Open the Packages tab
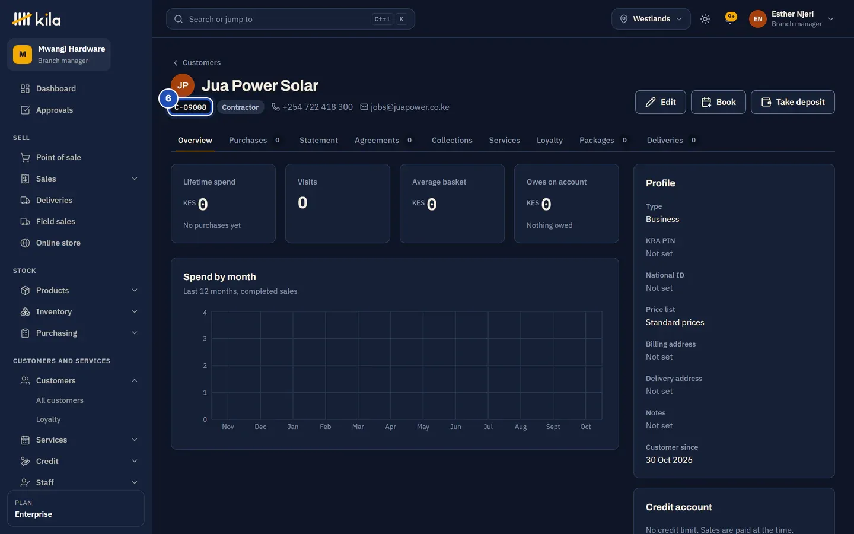The width and height of the screenshot is (854, 534). click(603, 141)
